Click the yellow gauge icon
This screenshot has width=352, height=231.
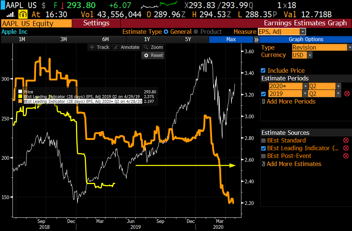tap(23, 15)
